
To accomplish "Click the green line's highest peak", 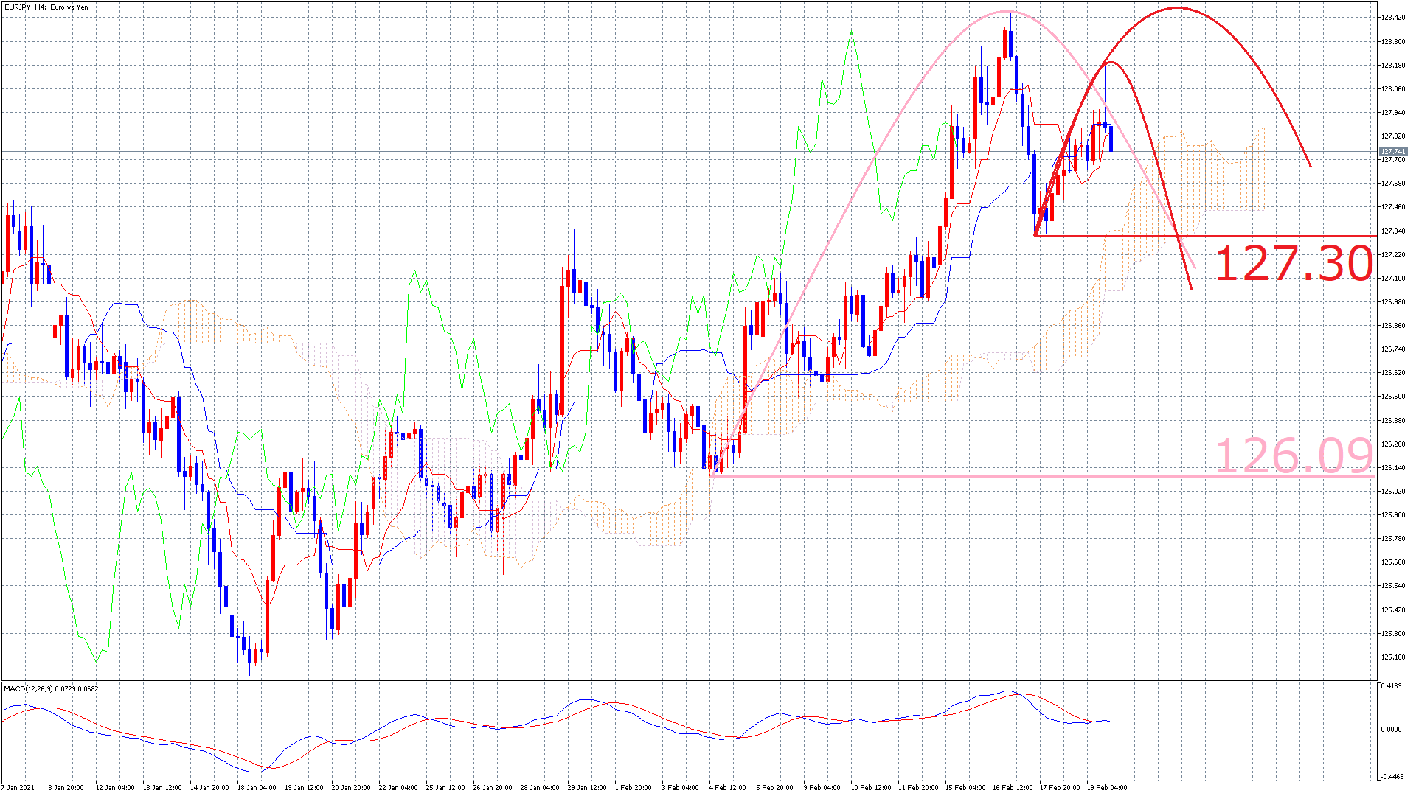I will (x=852, y=32).
